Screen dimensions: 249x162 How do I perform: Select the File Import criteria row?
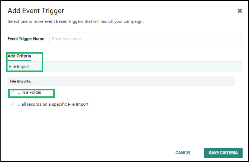tap(20, 67)
